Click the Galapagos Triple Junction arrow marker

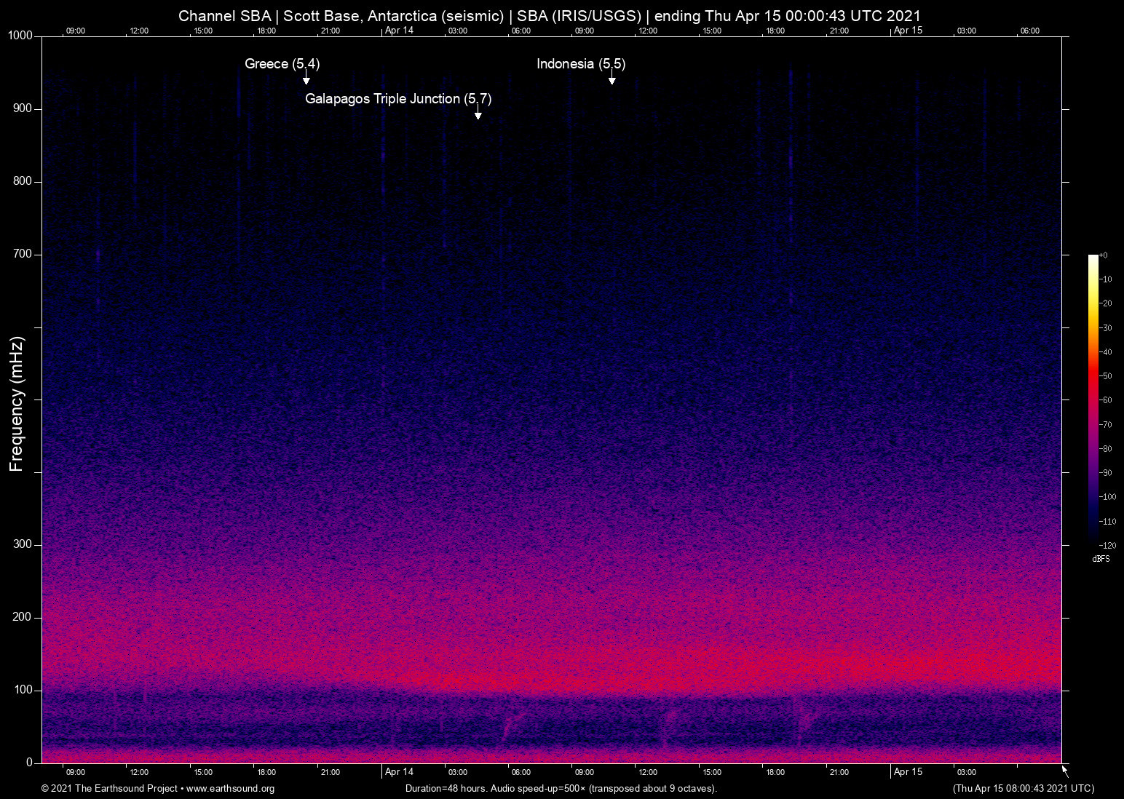tap(478, 113)
